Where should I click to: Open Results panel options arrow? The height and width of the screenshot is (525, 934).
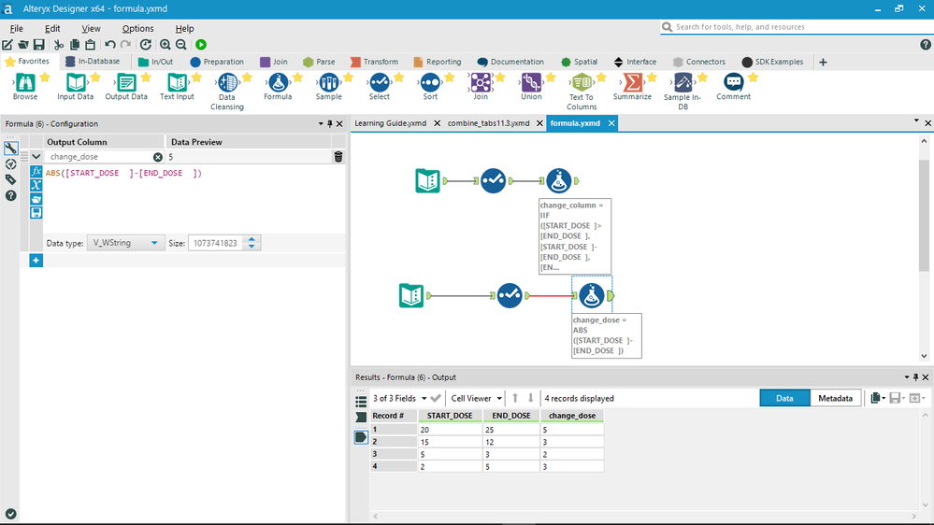(x=907, y=377)
